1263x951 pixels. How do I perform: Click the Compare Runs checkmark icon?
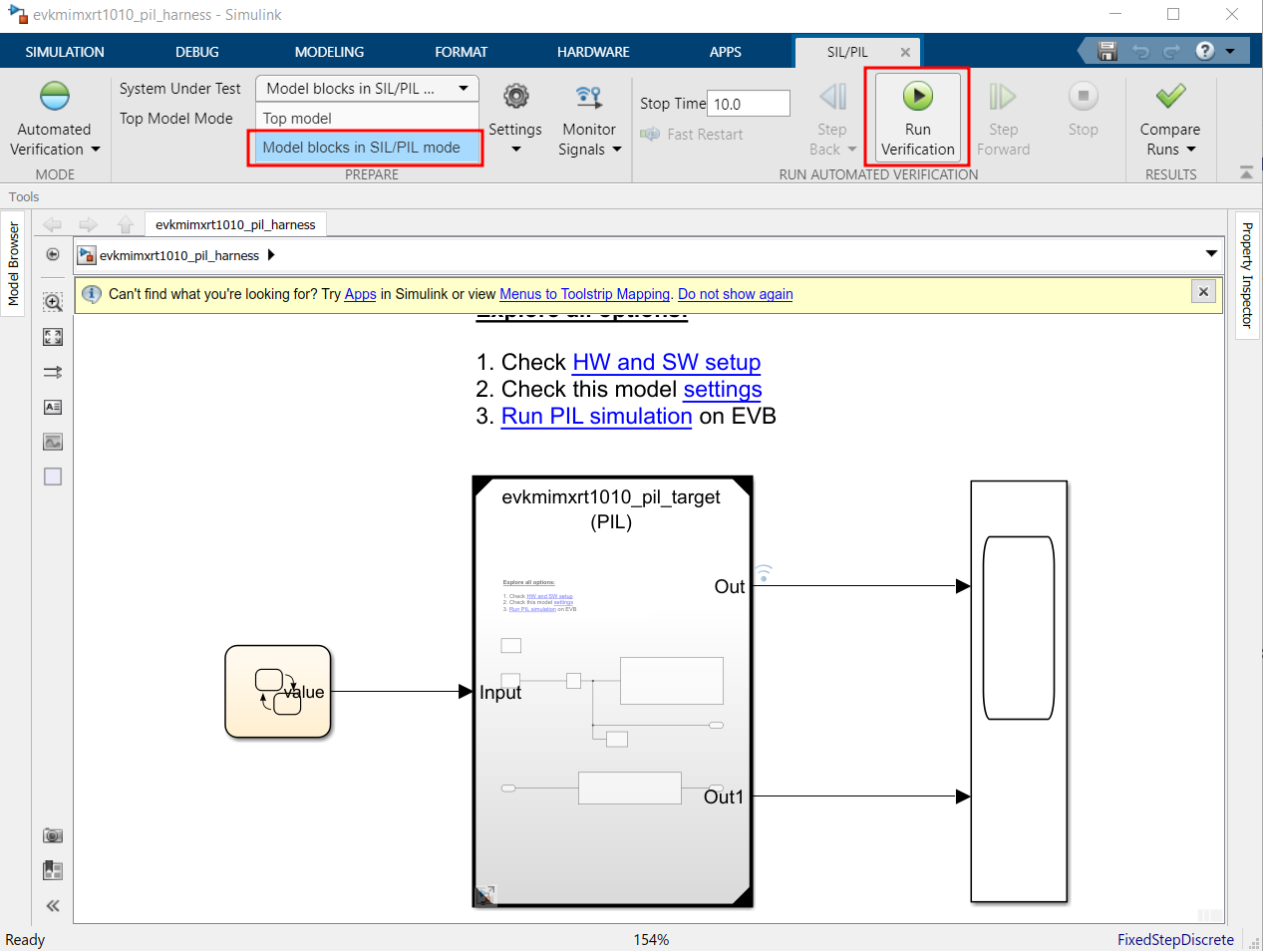(x=1170, y=96)
